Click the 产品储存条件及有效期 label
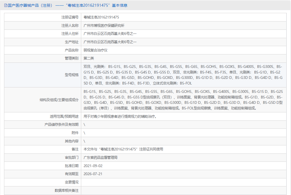 coord(61,124)
